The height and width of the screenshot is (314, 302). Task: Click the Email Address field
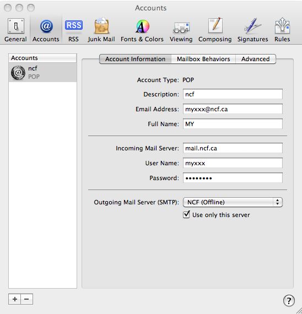click(x=233, y=109)
